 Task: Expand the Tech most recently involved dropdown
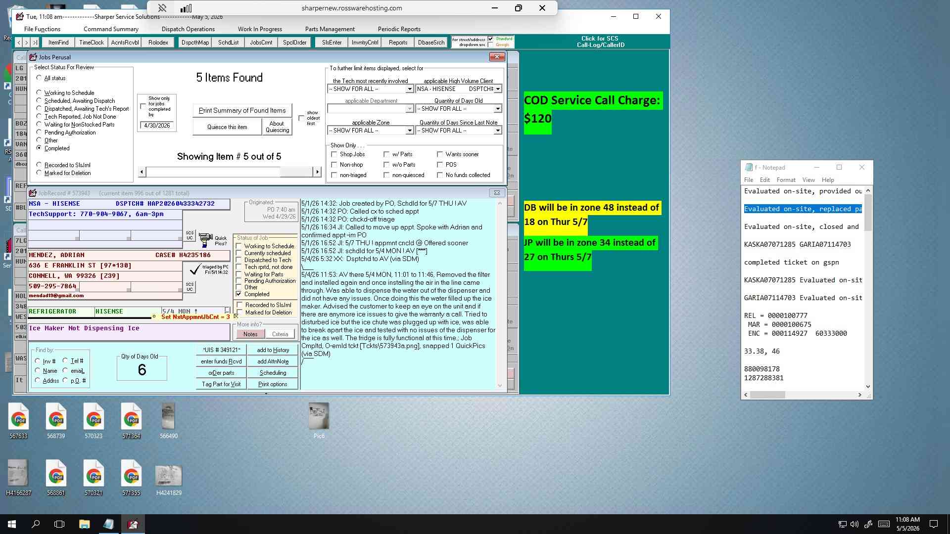409,89
